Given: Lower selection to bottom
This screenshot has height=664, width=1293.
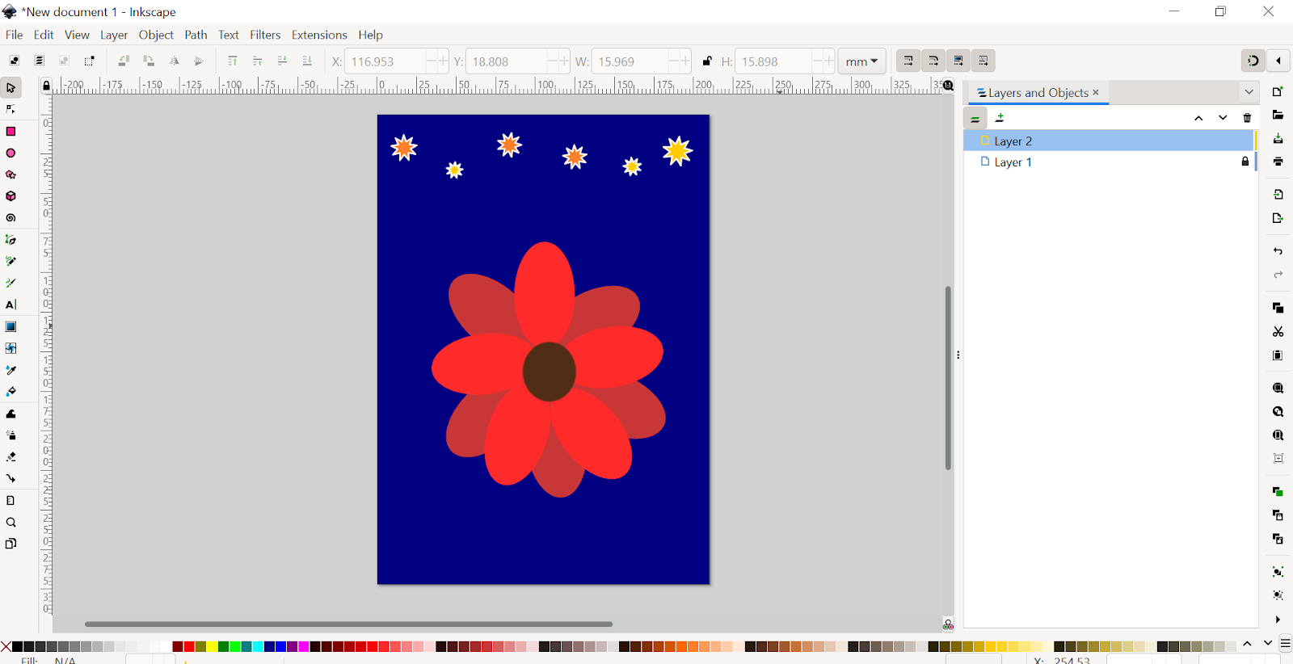Looking at the screenshot, I should click(307, 61).
